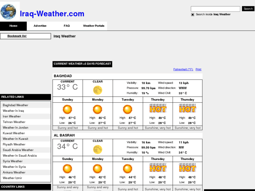The image size is (255, 191).
Task: Click Al Basrah's visibility value 16 km
Action: pyautogui.click(x=146, y=142)
